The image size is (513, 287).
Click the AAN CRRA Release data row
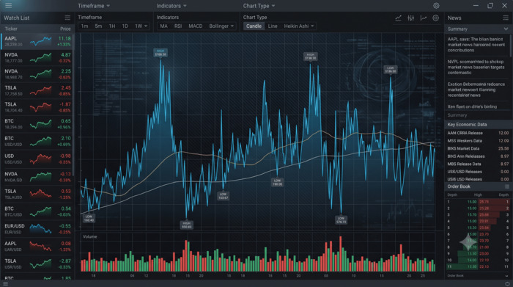tap(478, 133)
